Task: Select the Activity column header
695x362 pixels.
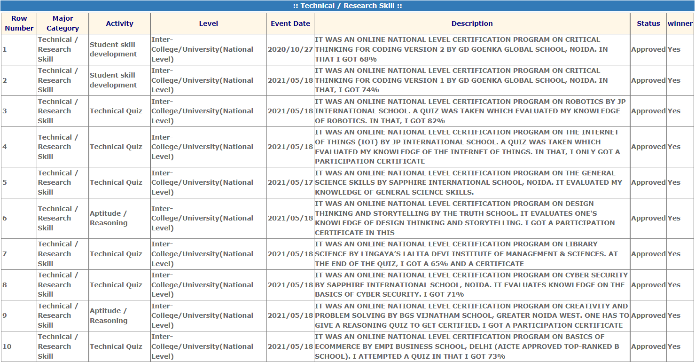Action: [119, 24]
